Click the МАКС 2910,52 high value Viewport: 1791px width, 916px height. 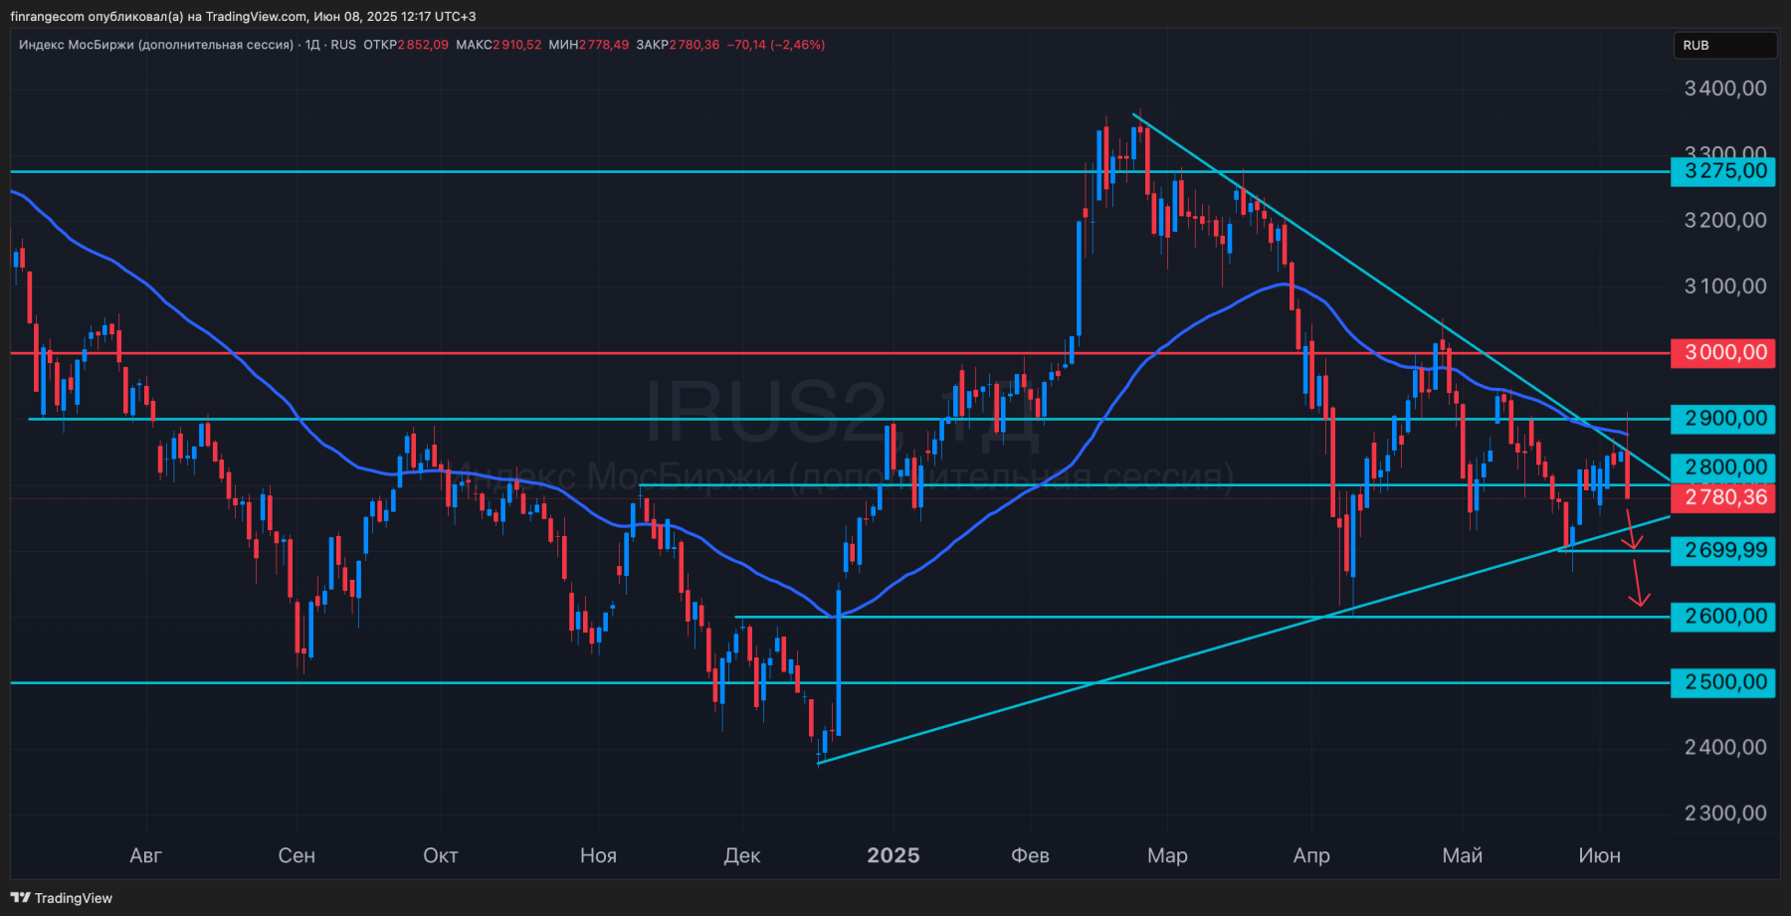[x=498, y=45]
